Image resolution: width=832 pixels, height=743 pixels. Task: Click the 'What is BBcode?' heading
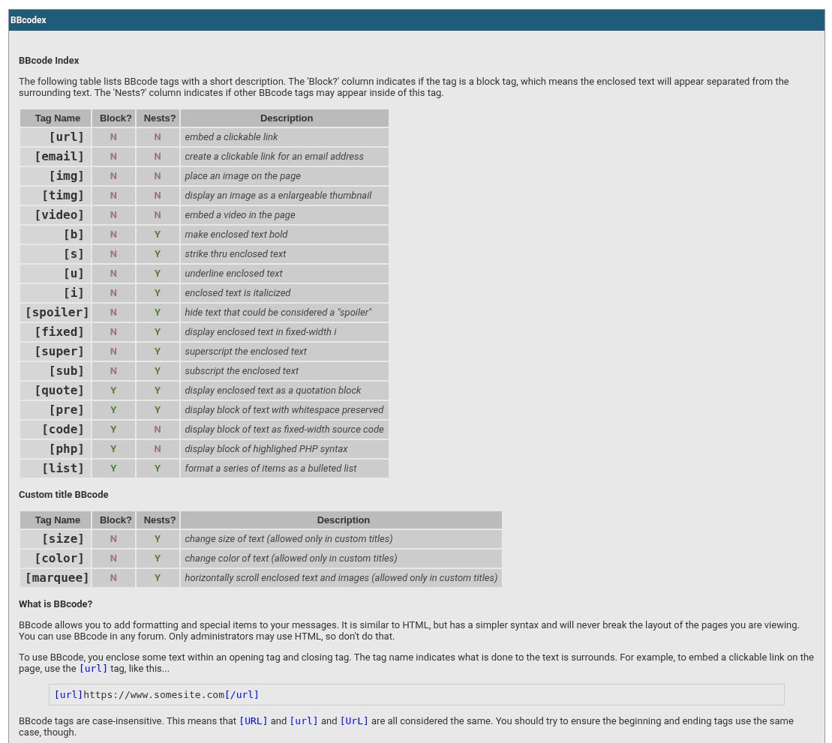pyautogui.click(x=56, y=604)
